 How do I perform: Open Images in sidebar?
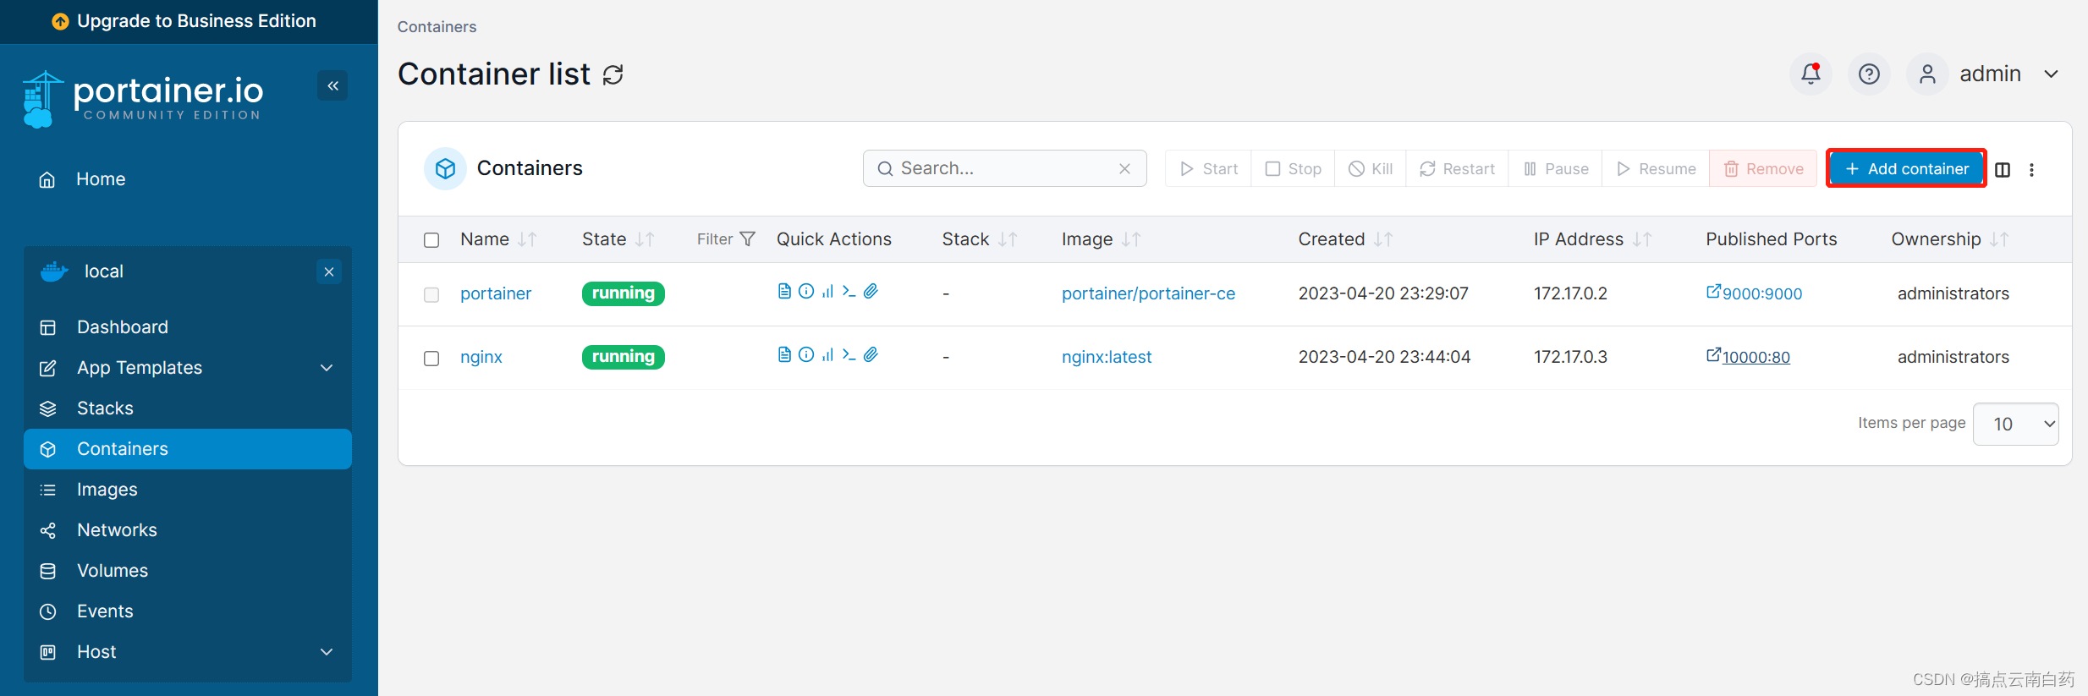click(188, 490)
